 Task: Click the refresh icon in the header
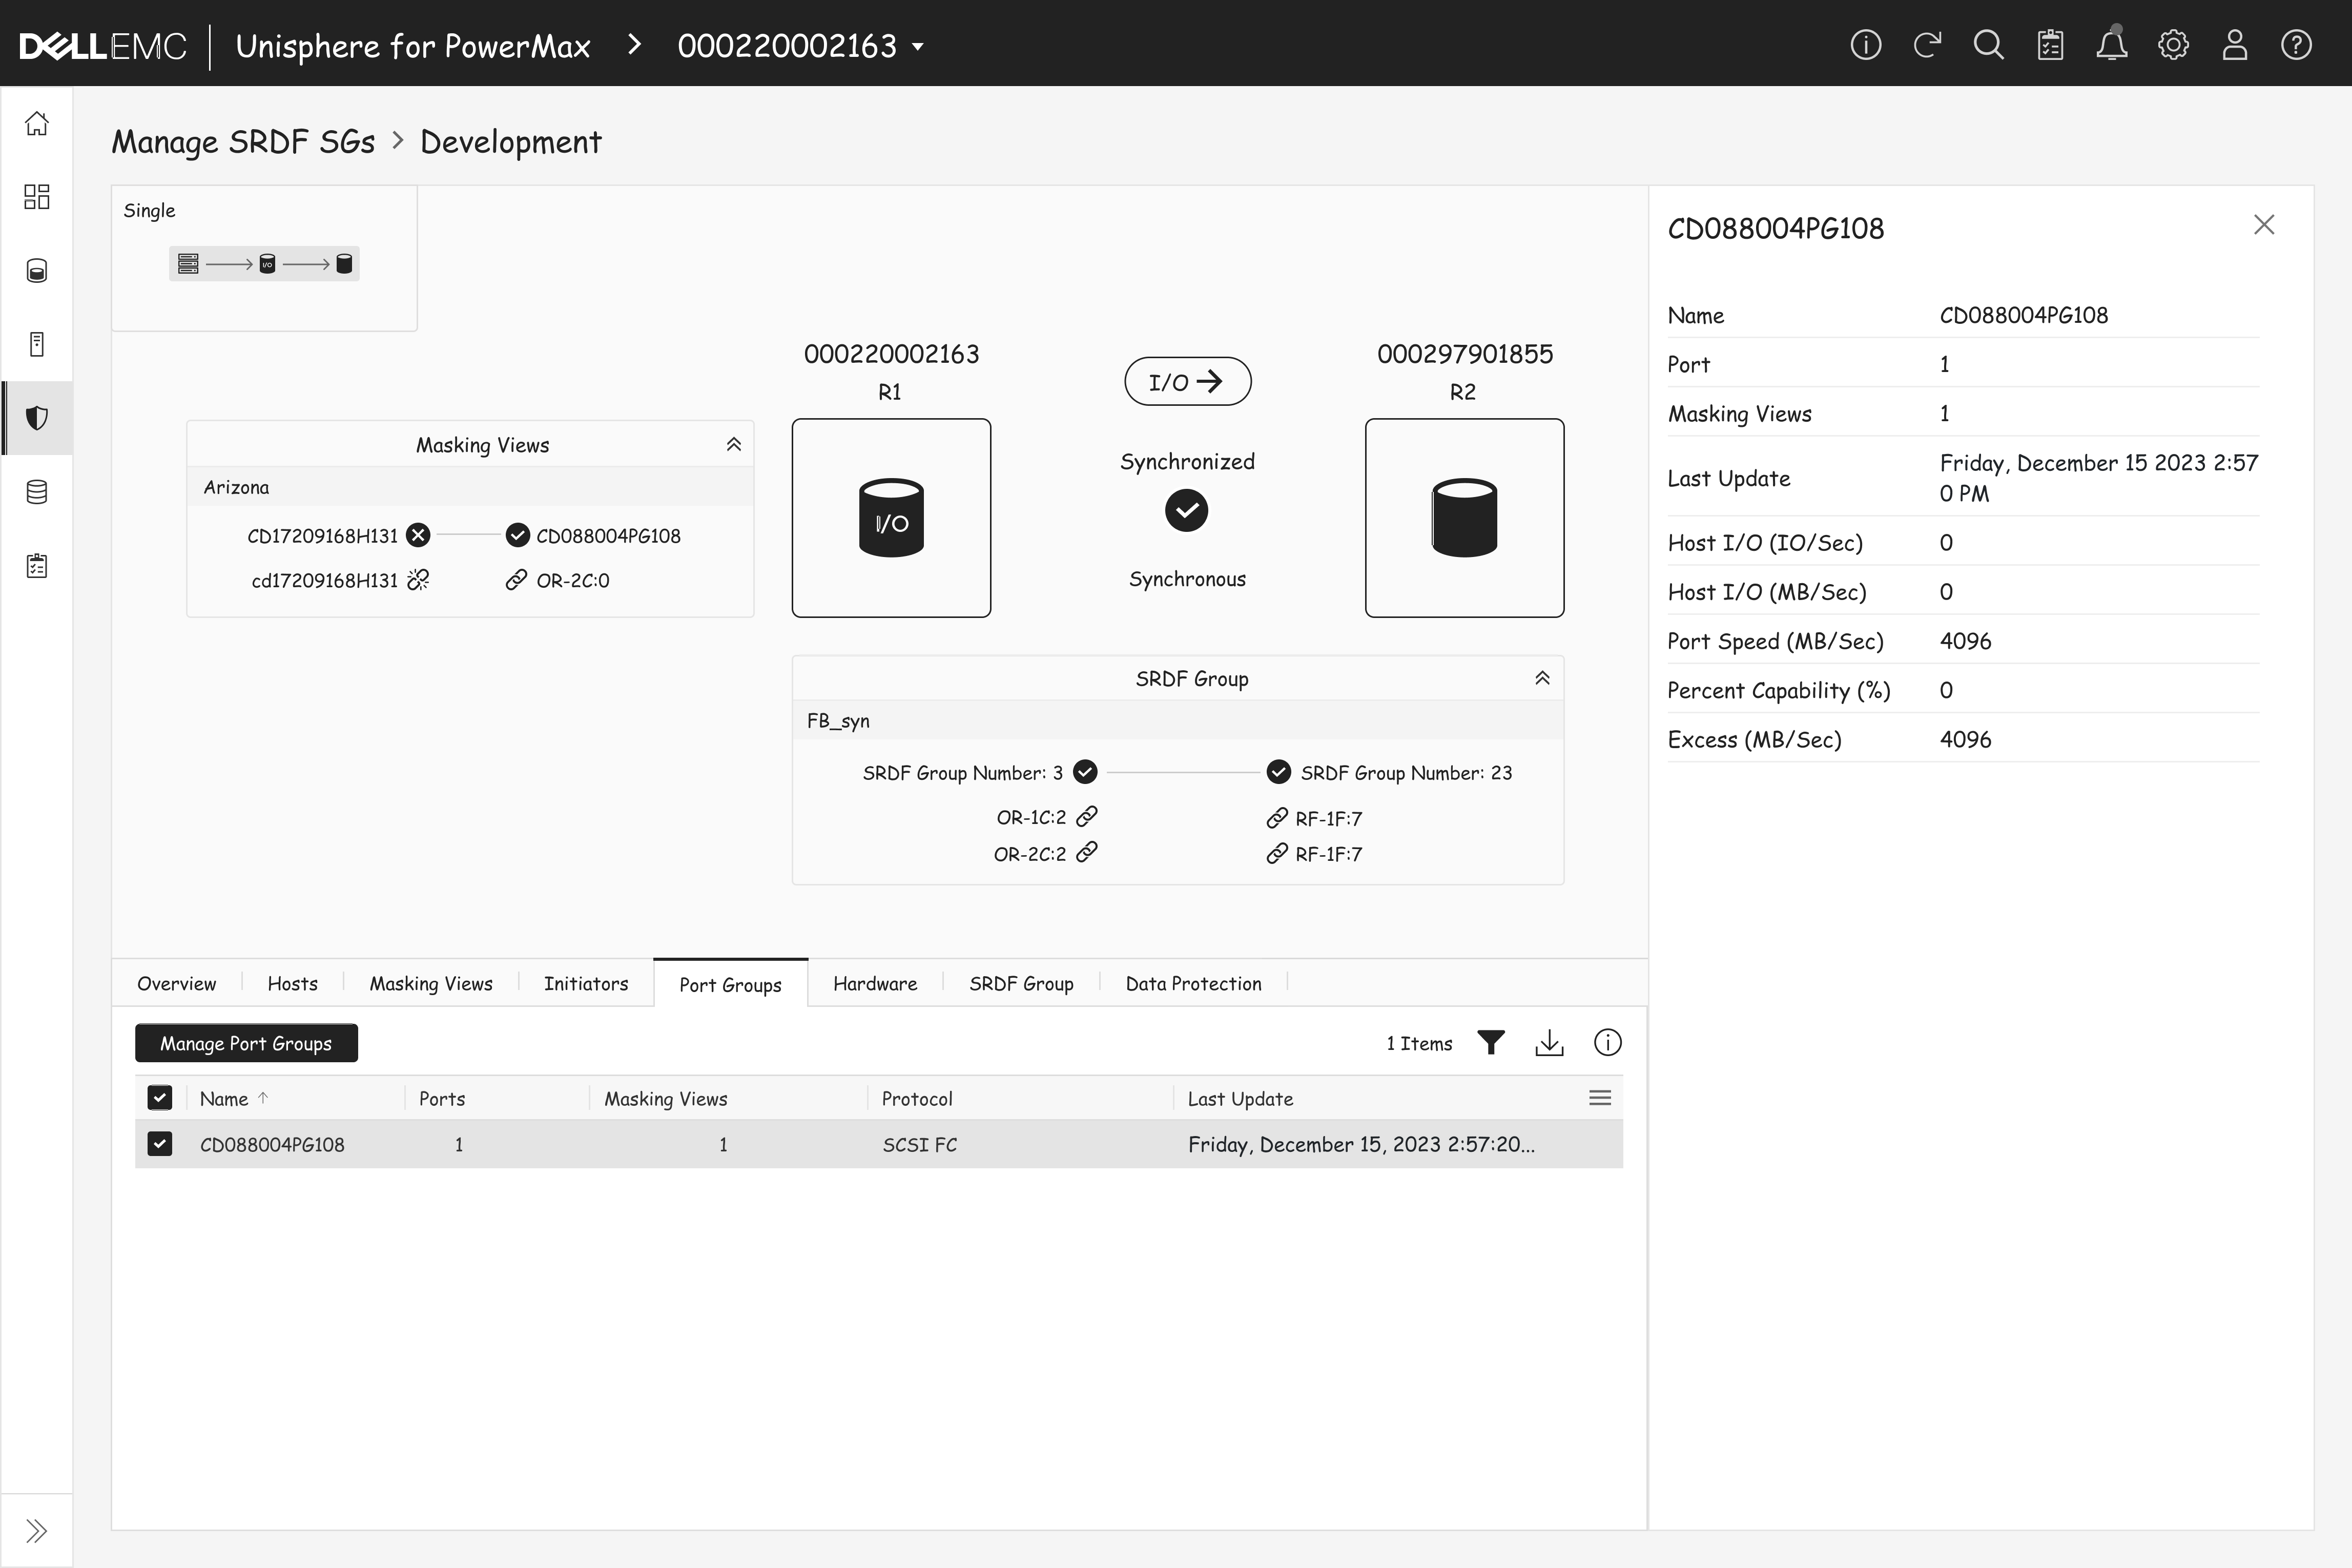pos(1927,46)
